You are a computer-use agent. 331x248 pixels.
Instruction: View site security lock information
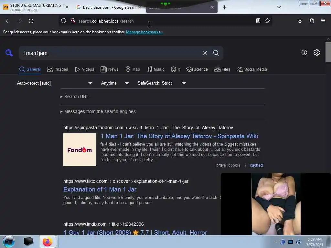(x=73, y=21)
